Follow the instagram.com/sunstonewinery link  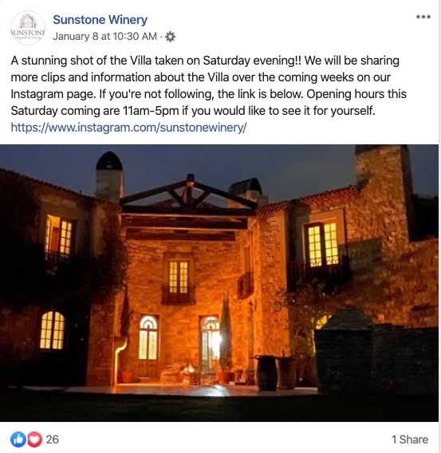[128, 128]
